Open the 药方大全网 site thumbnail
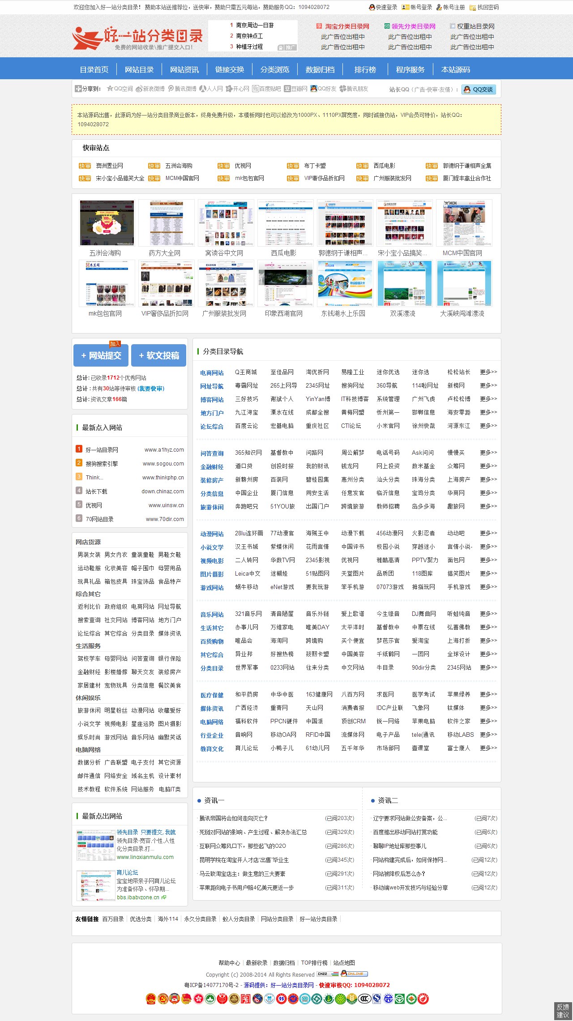This screenshot has width=573, height=1021. click(x=166, y=223)
